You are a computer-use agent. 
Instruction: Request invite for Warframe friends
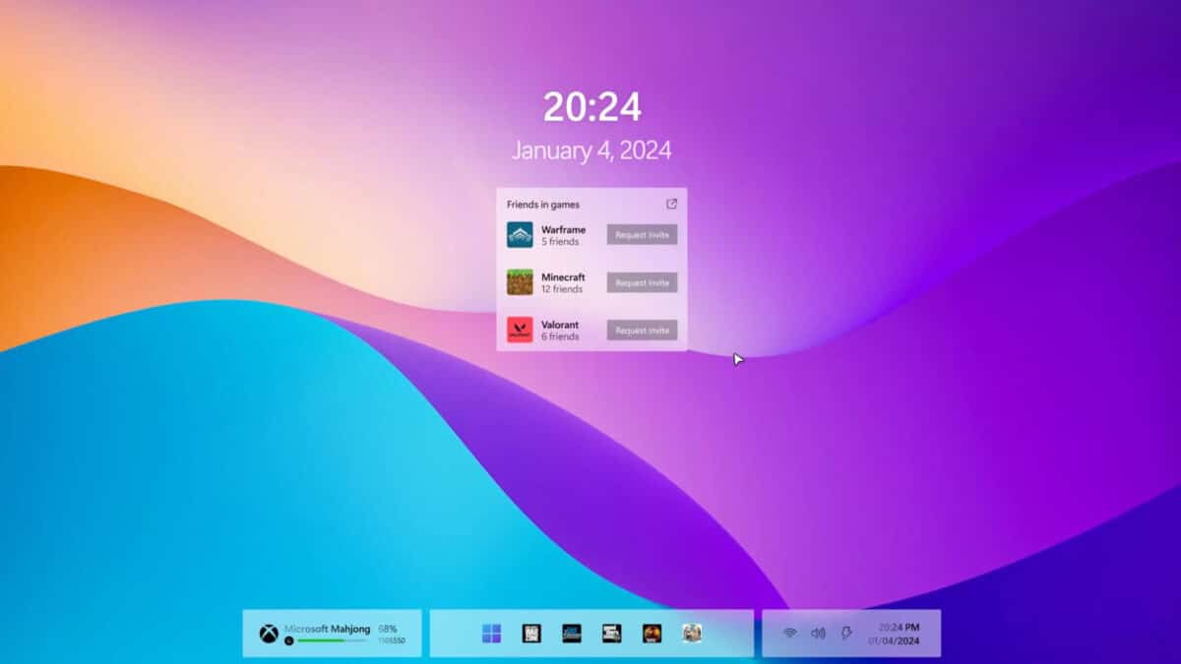pyautogui.click(x=641, y=234)
